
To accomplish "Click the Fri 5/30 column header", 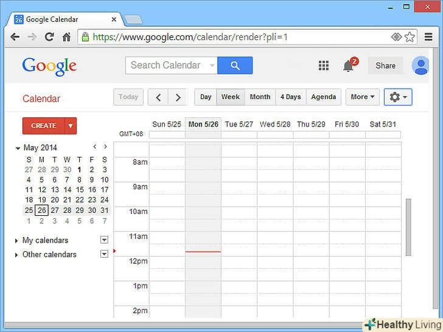I will pyautogui.click(x=347, y=124).
